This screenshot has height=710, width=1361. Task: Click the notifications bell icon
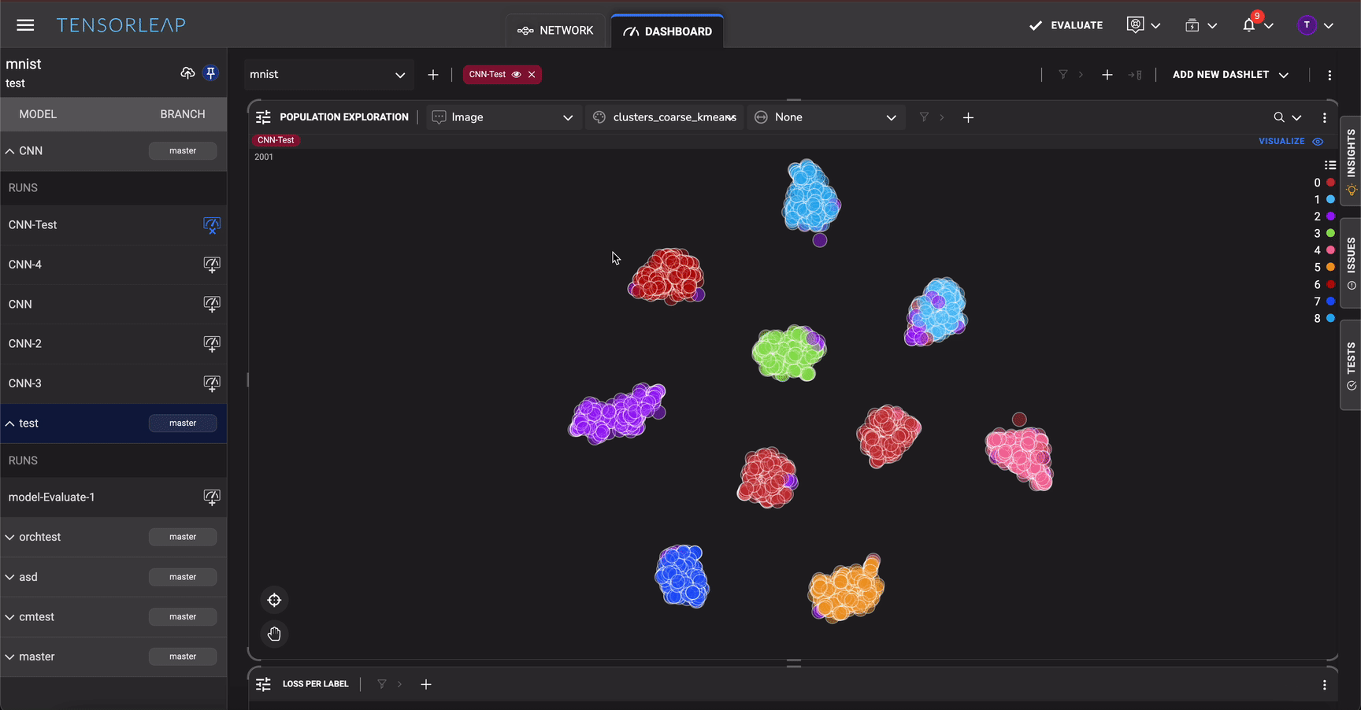coord(1249,25)
